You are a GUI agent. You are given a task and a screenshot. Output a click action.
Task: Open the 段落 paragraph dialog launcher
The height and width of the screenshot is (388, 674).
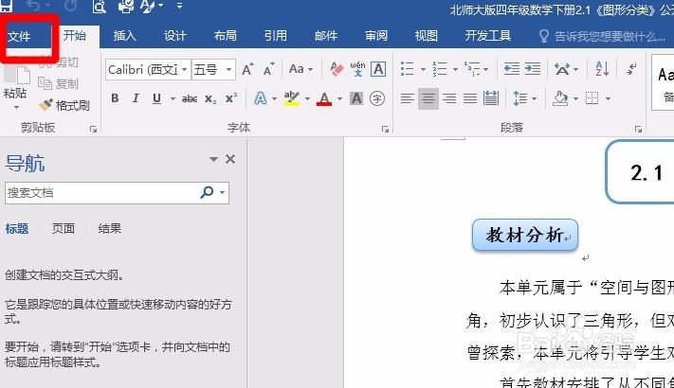638,130
